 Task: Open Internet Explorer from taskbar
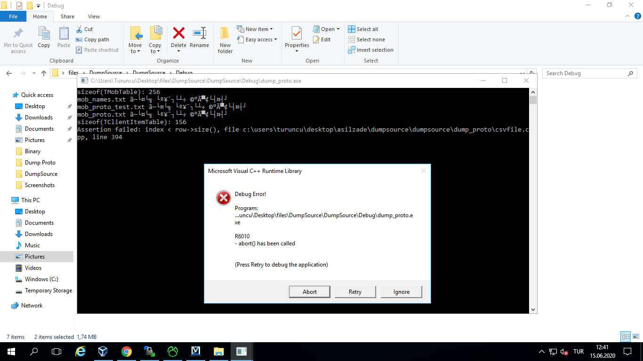point(81,352)
